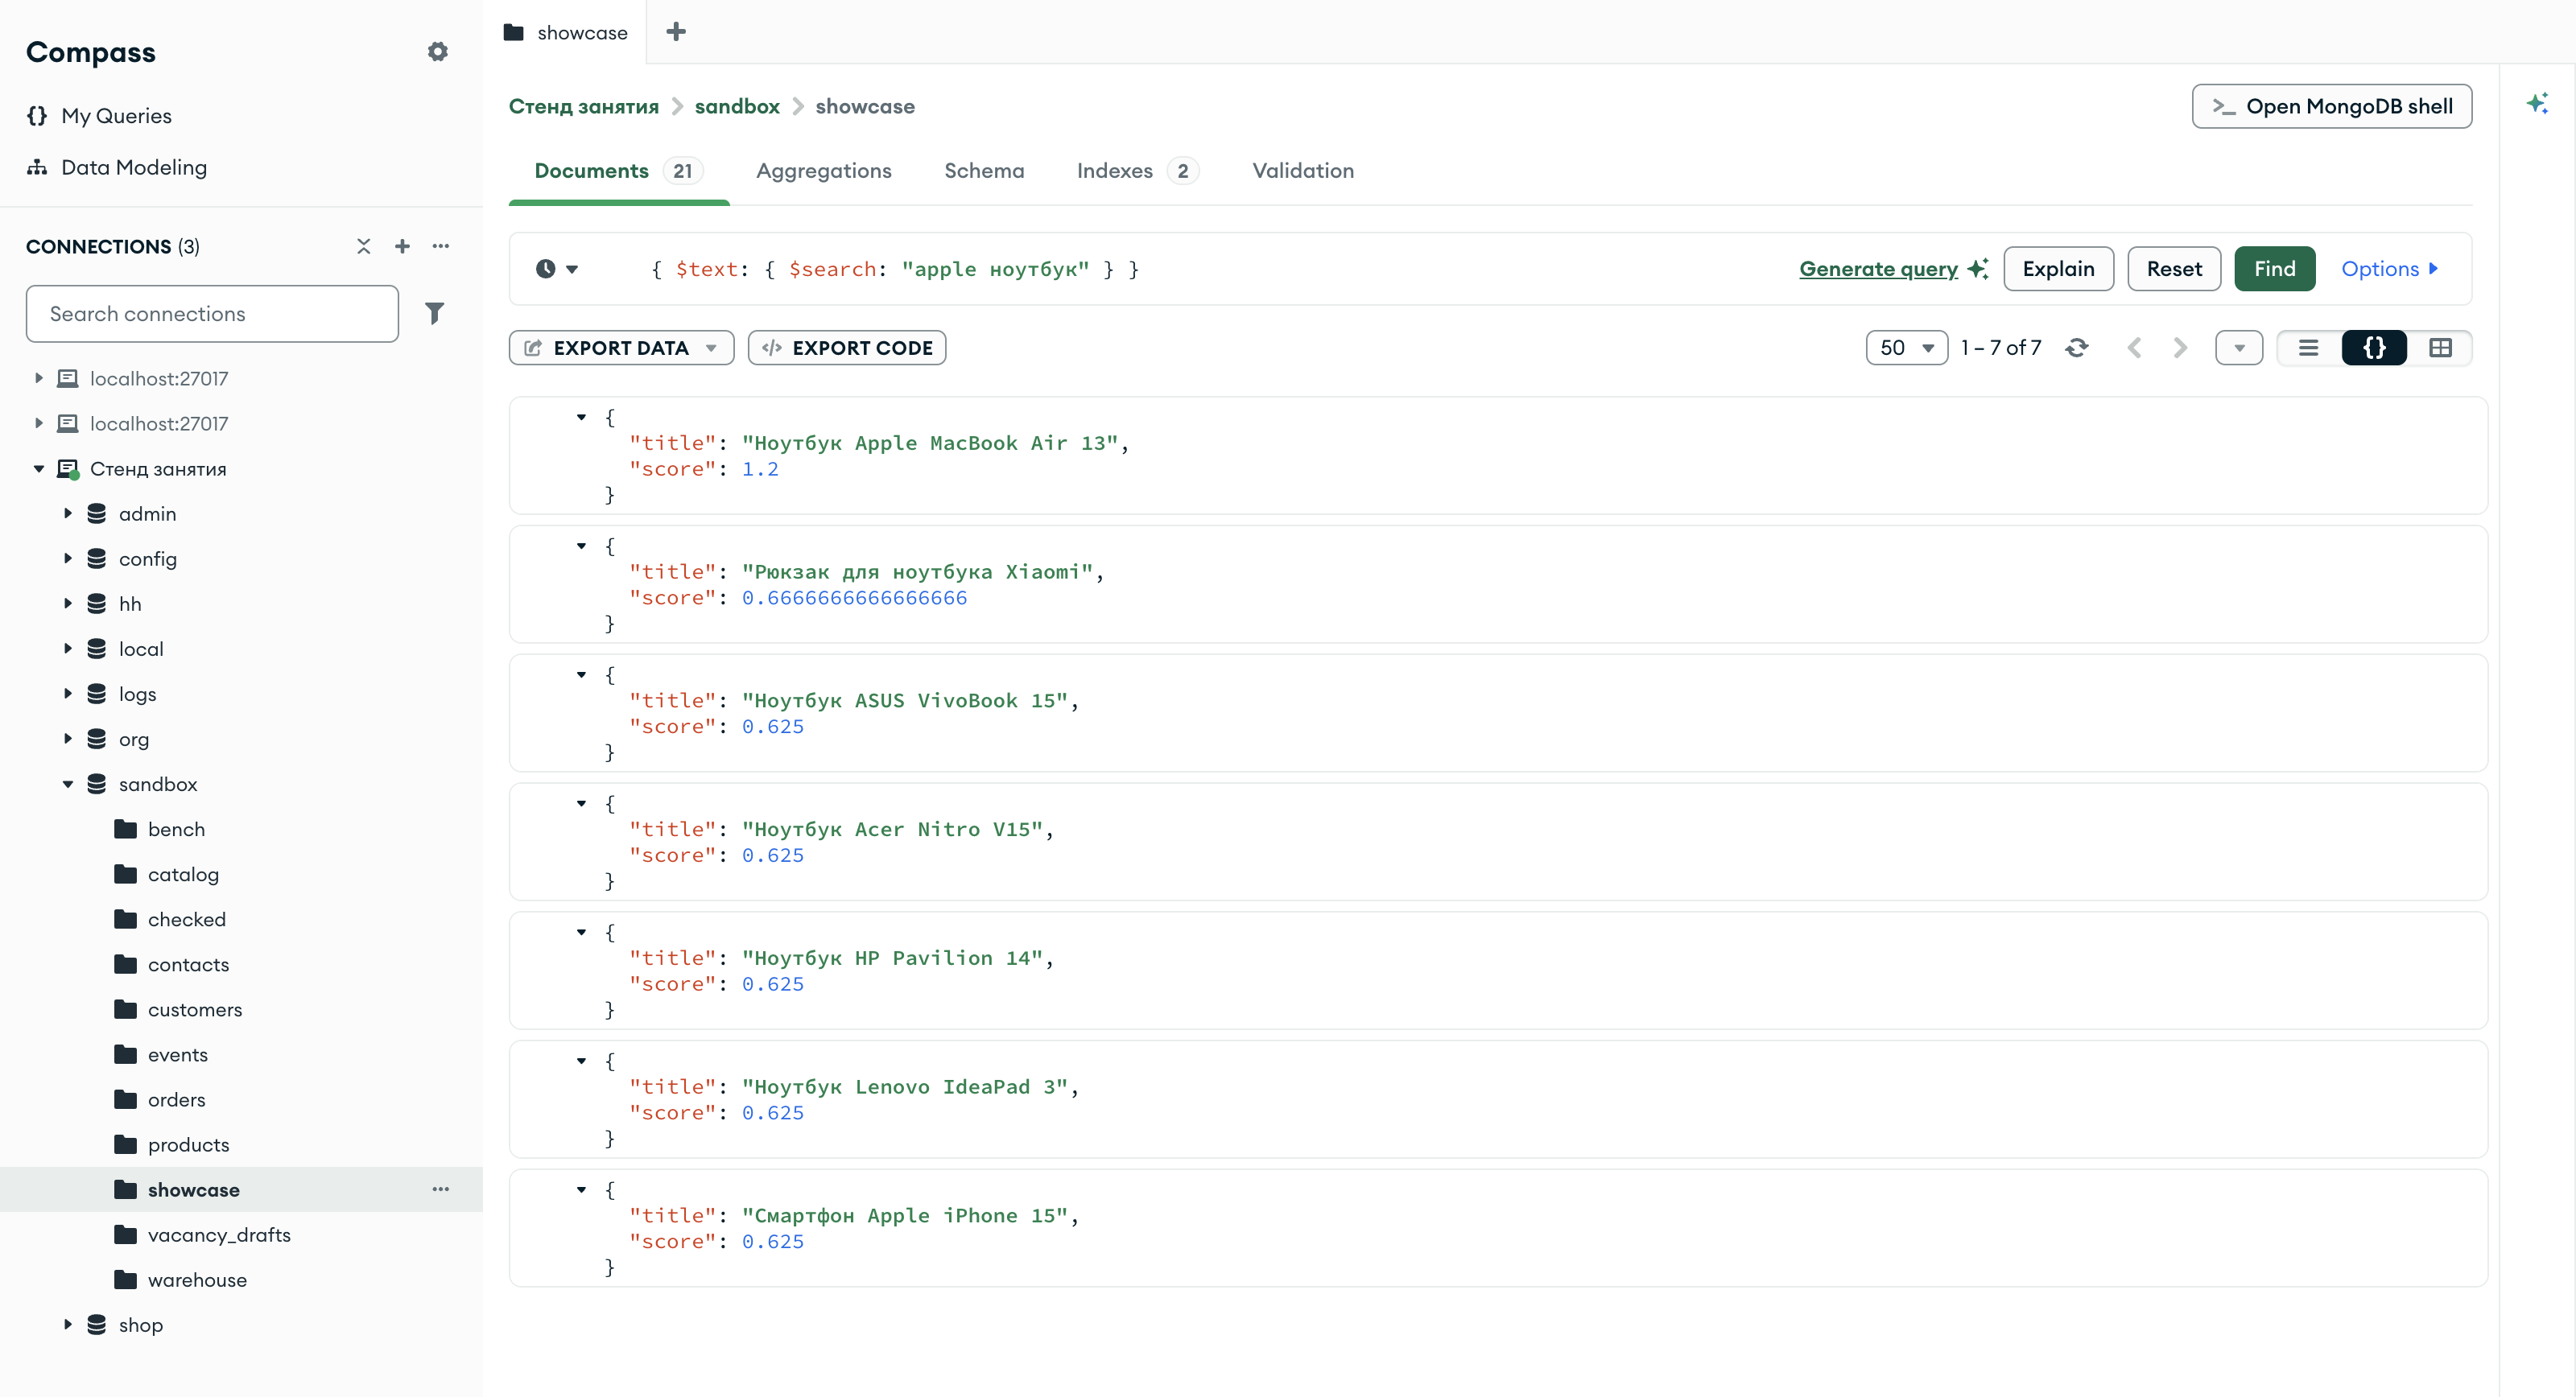Open MongoDB shell
The height and width of the screenshot is (1397, 2576).
[x=2331, y=106]
